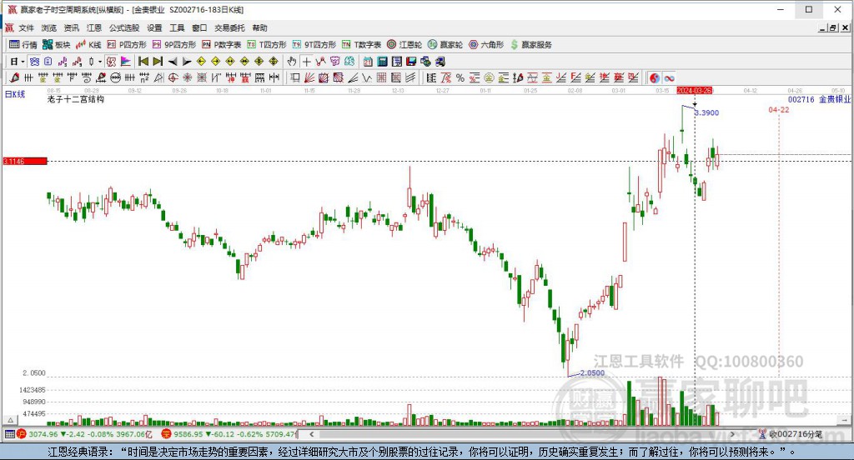Toggle the infinity symbol icon
854x460 pixels.
pyautogui.click(x=670, y=78)
